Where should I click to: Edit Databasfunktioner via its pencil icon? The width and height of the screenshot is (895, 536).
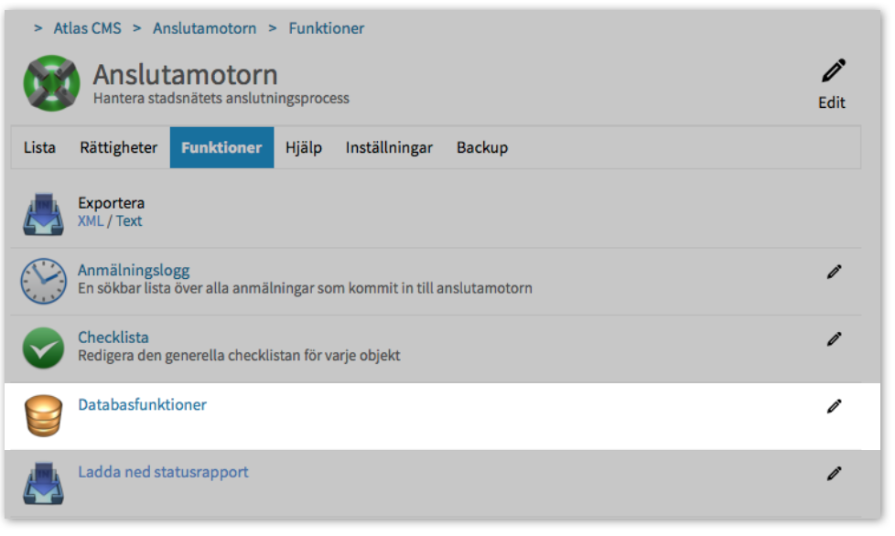click(834, 406)
